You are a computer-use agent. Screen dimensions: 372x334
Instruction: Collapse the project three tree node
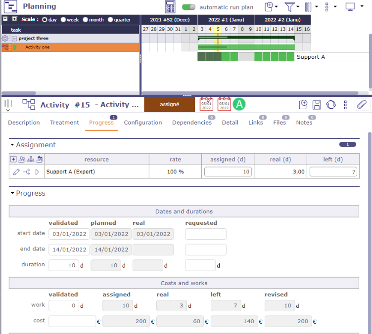pos(14,39)
